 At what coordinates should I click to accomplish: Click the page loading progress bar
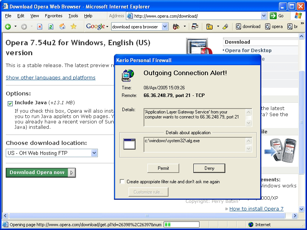[182, 225]
